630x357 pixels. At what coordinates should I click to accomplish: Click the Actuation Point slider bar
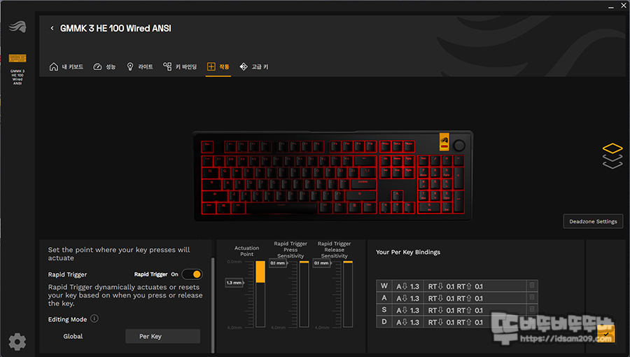click(260, 293)
